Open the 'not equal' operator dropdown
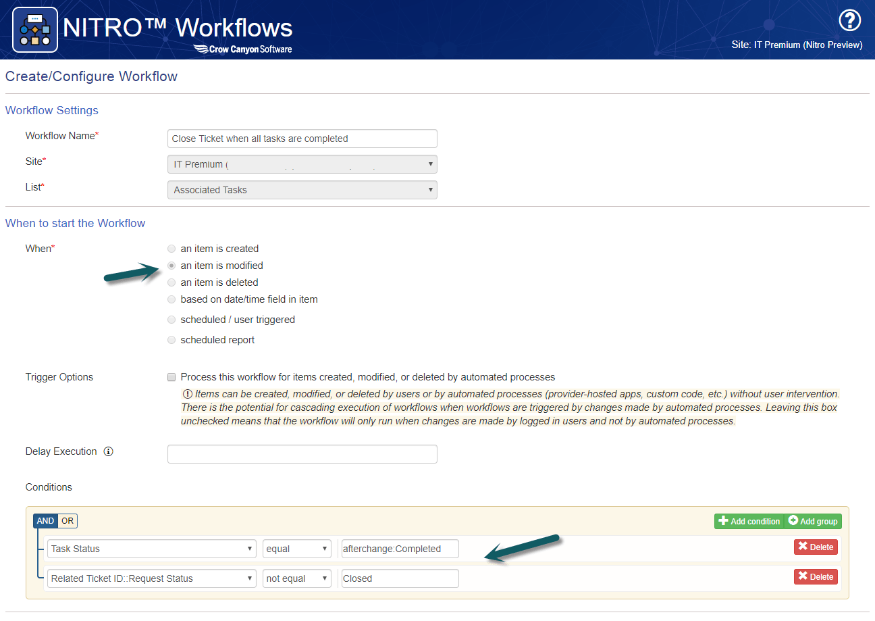 tap(297, 578)
